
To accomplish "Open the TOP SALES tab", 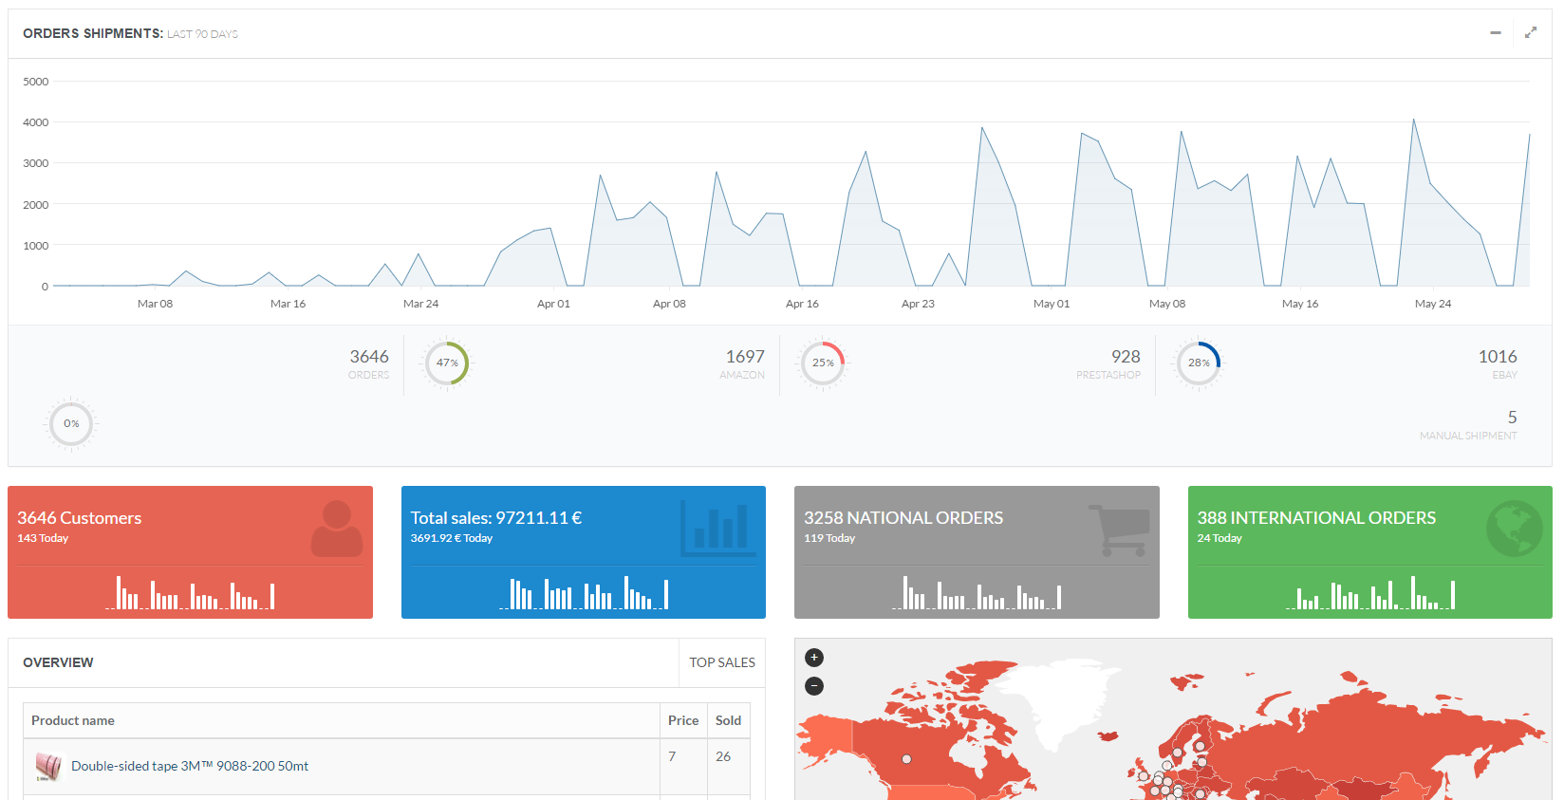I will 722,662.
